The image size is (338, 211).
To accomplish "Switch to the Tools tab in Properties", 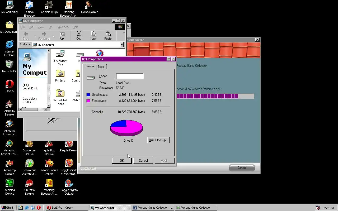I will [101, 67].
